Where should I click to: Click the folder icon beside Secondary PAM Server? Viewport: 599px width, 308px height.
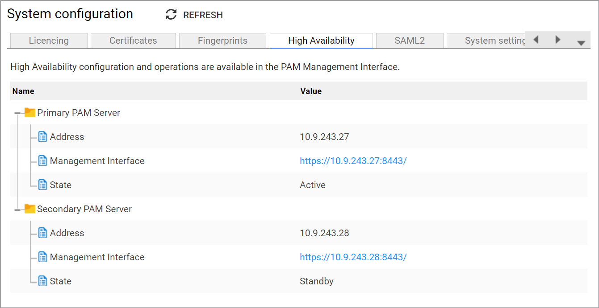click(29, 209)
